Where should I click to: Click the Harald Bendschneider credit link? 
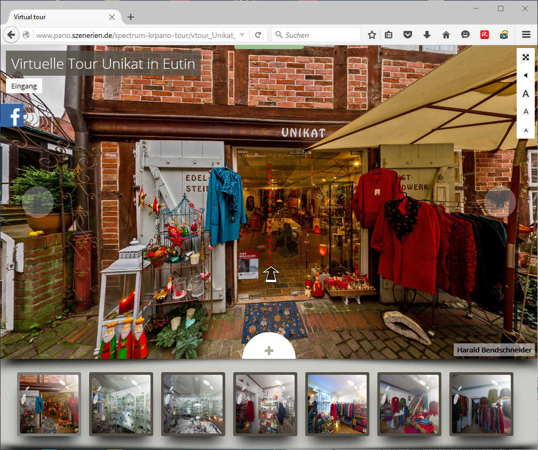494,350
